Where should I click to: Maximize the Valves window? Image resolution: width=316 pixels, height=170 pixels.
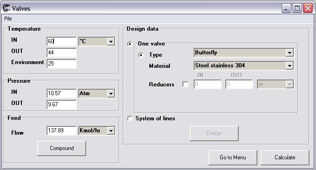coord(297,8)
